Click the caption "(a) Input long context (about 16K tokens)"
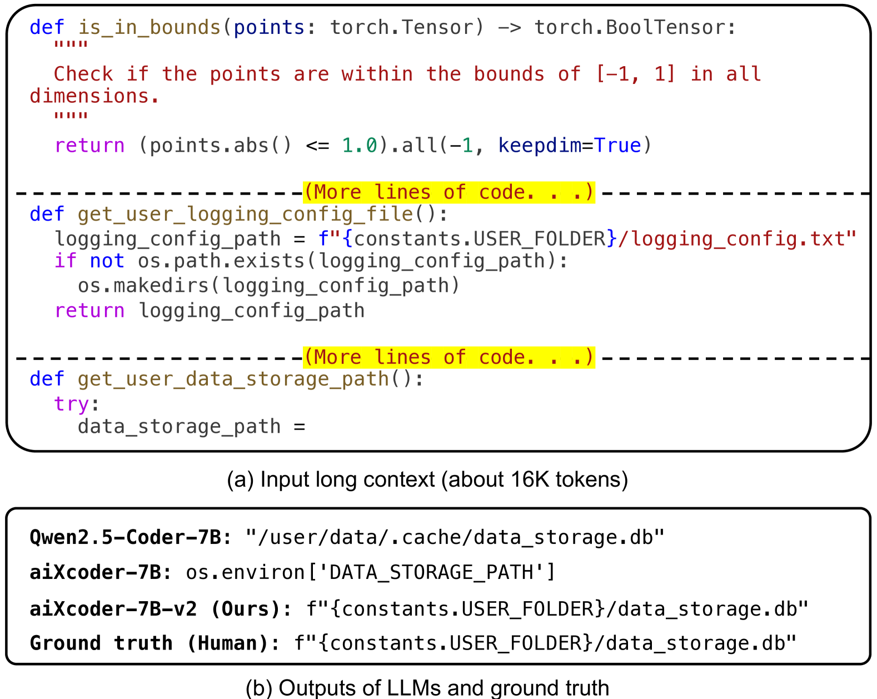The width and height of the screenshot is (877, 699). (427, 480)
